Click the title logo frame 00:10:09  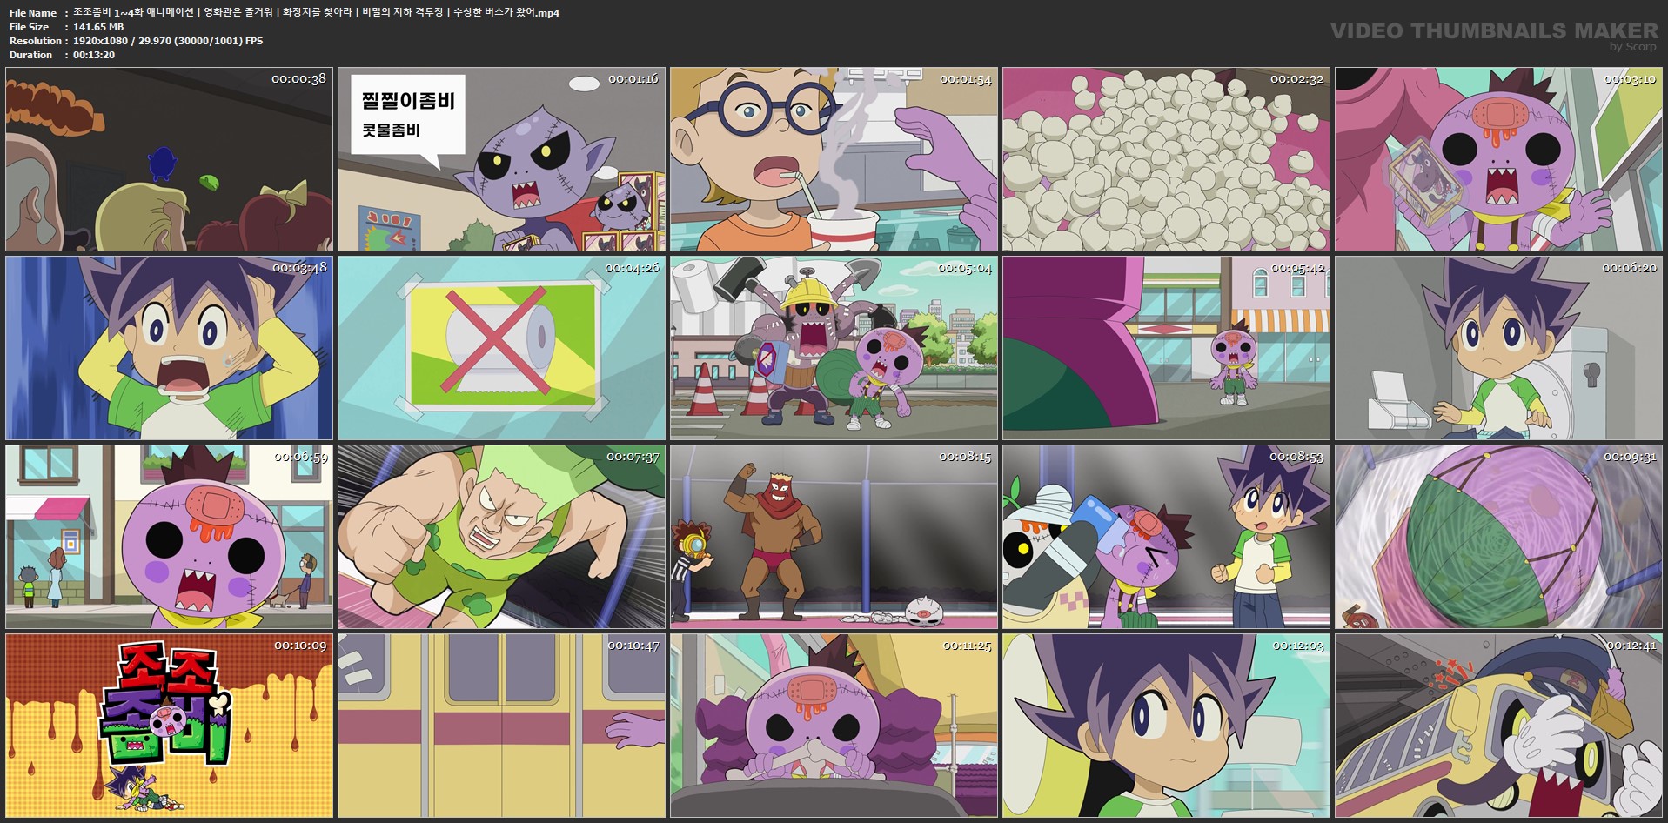tap(169, 726)
